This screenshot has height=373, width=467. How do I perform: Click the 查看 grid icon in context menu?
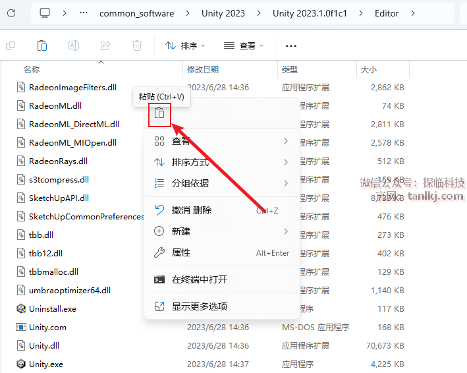(x=159, y=141)
